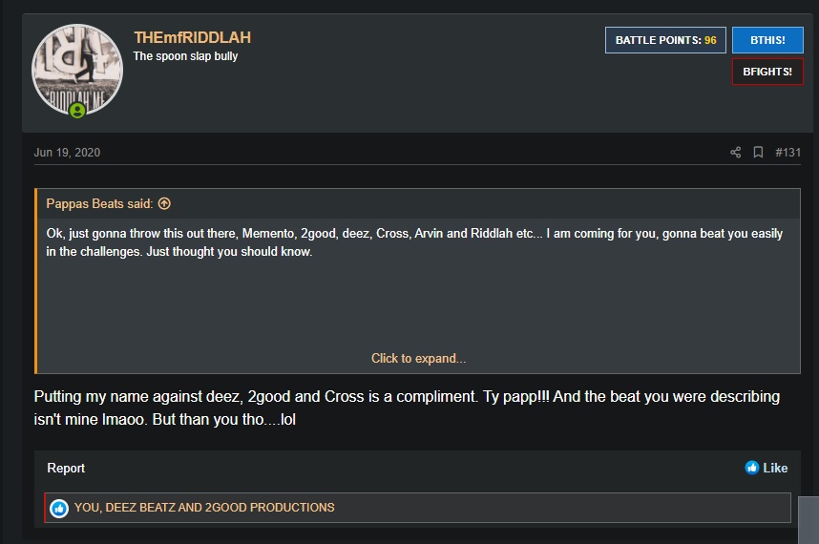
Task: Click the share icon next to post #131
Action: (735, 152)
